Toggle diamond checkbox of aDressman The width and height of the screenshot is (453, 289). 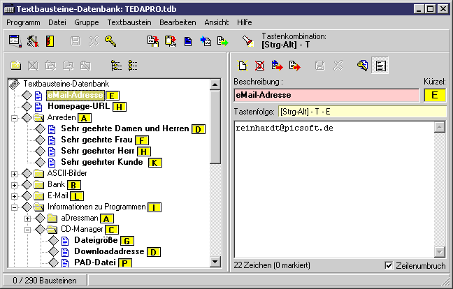[x=40, y=218]
